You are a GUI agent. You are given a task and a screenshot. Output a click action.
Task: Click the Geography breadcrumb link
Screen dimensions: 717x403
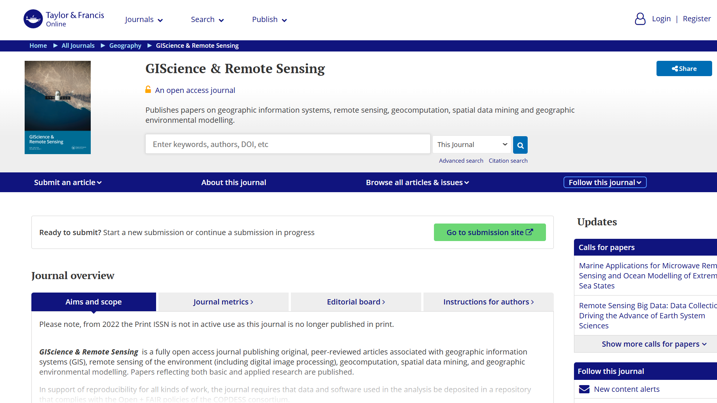[x=125, y=46]
